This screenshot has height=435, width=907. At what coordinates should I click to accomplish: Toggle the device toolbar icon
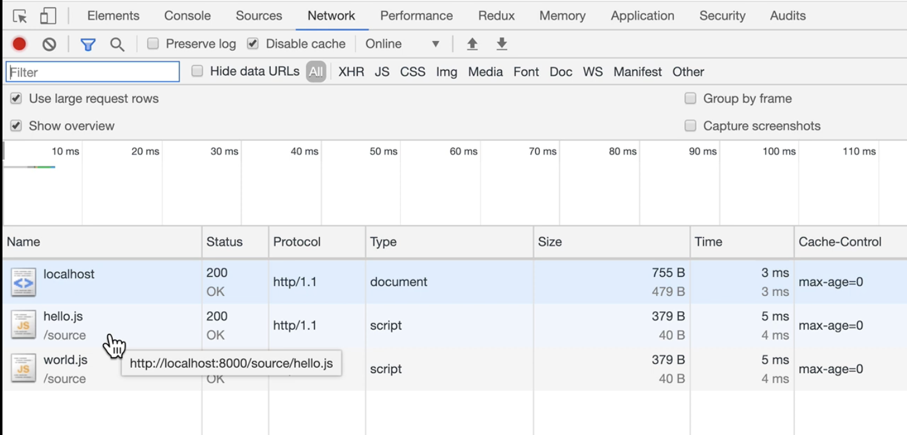pyautogui.click(x=47, y=16)
